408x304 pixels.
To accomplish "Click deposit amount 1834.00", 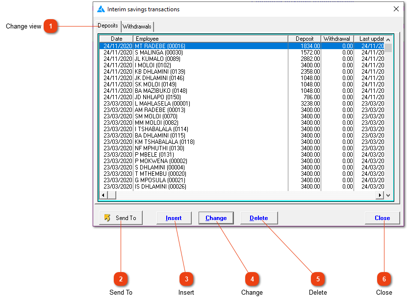I will coord(310,46).
